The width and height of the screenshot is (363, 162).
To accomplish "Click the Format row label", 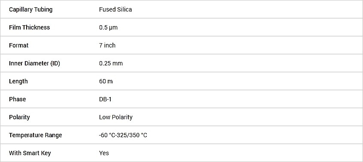I will pyautogui.click(x=19, y=45).
